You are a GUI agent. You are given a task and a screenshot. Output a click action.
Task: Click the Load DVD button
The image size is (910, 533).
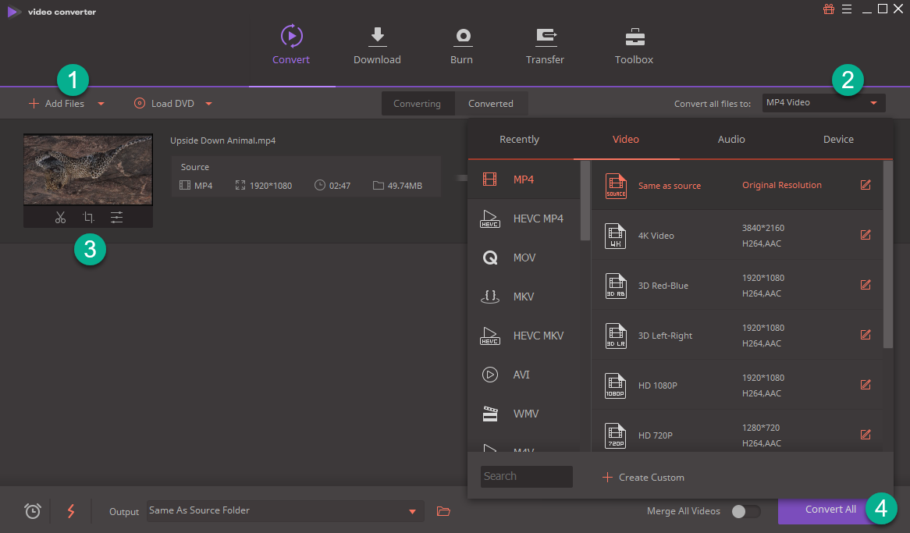tap(164, 103)
